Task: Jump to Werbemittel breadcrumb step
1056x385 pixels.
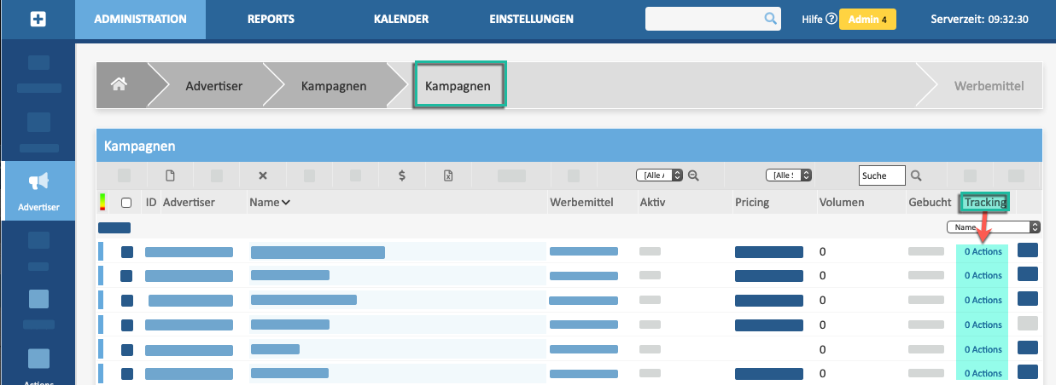Action: (x=989, y=86)
